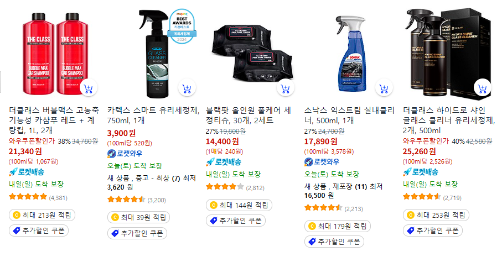Screen dimensions: 502x262
Task: Open 더클래스 하이드로 샤인 글래스 클리너 title
Action: point(449,120)
